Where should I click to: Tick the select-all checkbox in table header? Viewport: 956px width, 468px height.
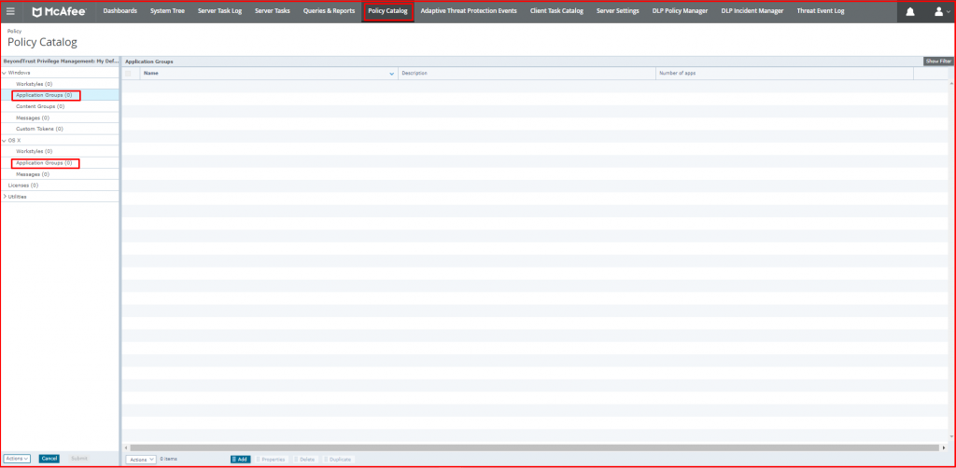(x=129, y=73)
